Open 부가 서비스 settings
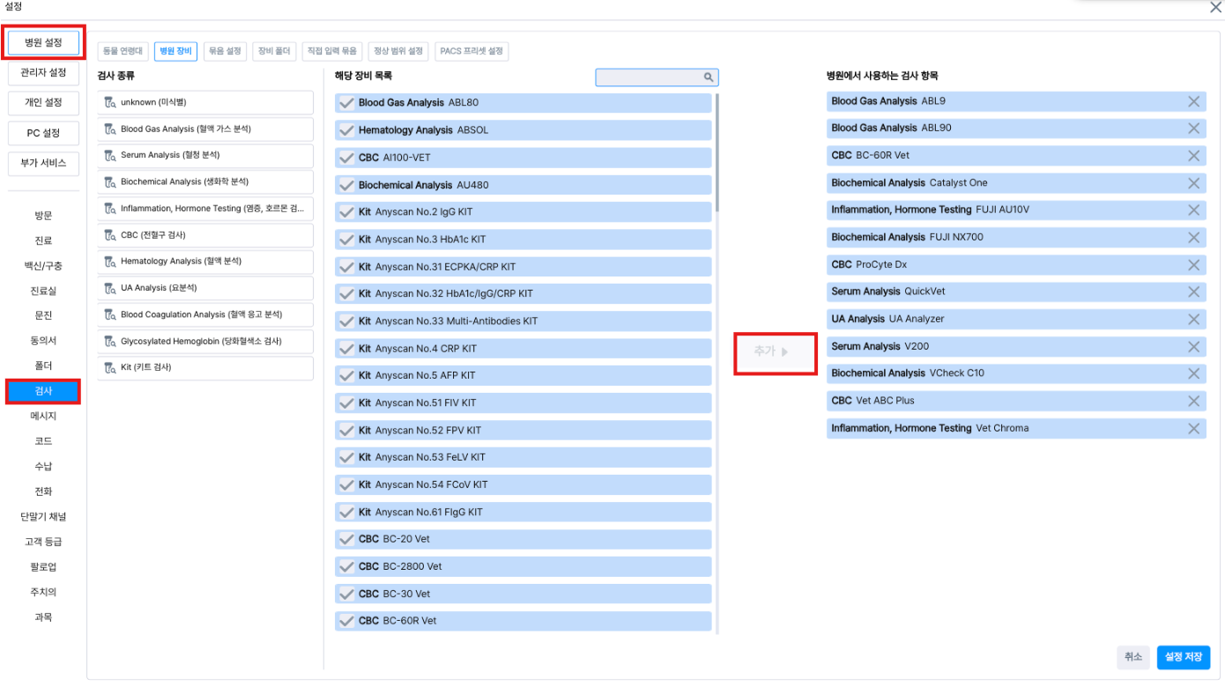 click(43, 163)
